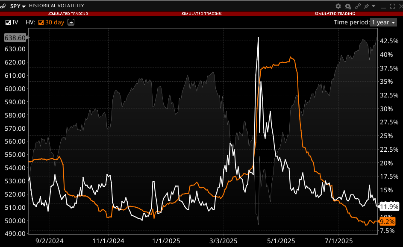
Task: Click the 11/1/2024 date axis label
Action: [108, 241]
